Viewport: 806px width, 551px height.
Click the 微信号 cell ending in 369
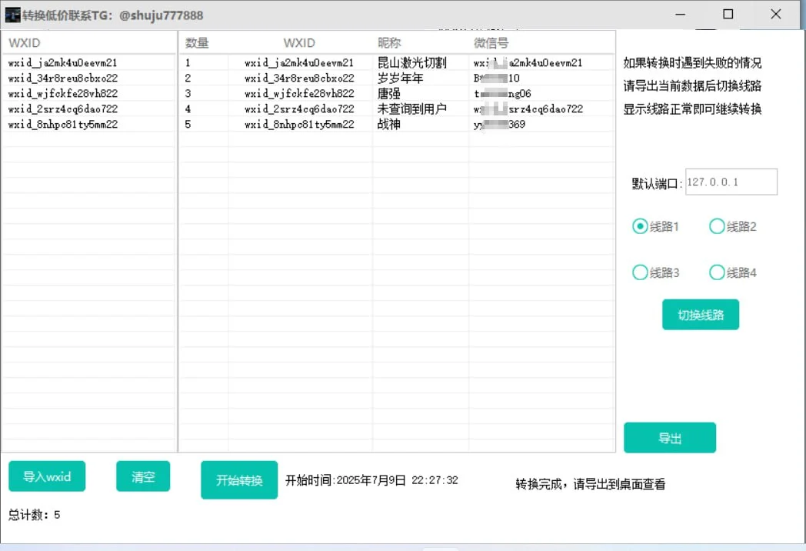click(x=499, y=124)
